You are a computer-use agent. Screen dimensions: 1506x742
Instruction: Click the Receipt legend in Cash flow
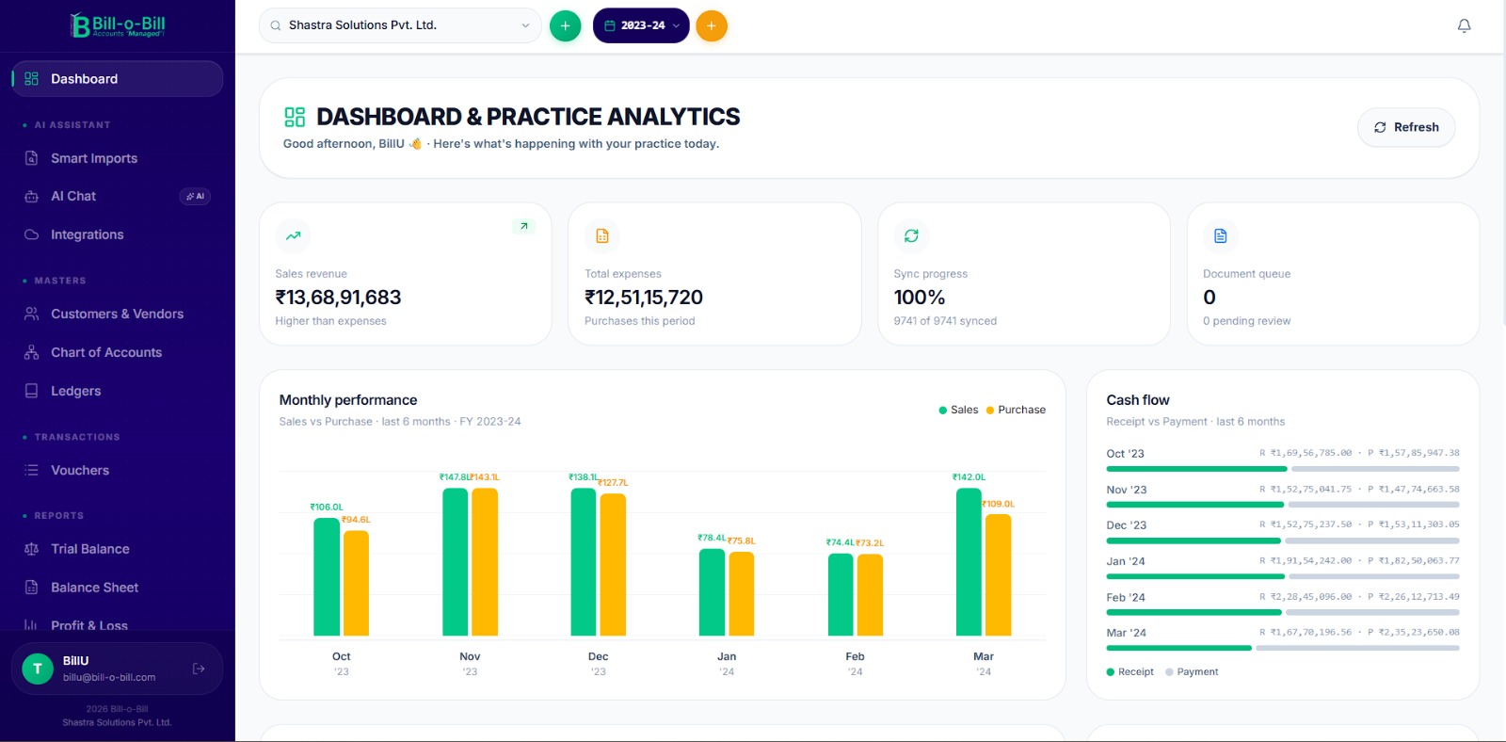pos(1129,671)
